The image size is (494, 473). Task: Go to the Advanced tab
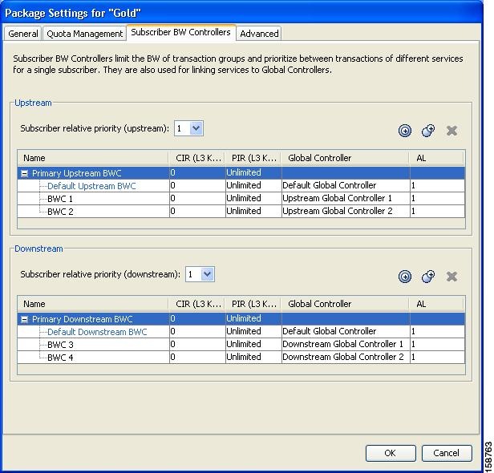click(259, 34)
